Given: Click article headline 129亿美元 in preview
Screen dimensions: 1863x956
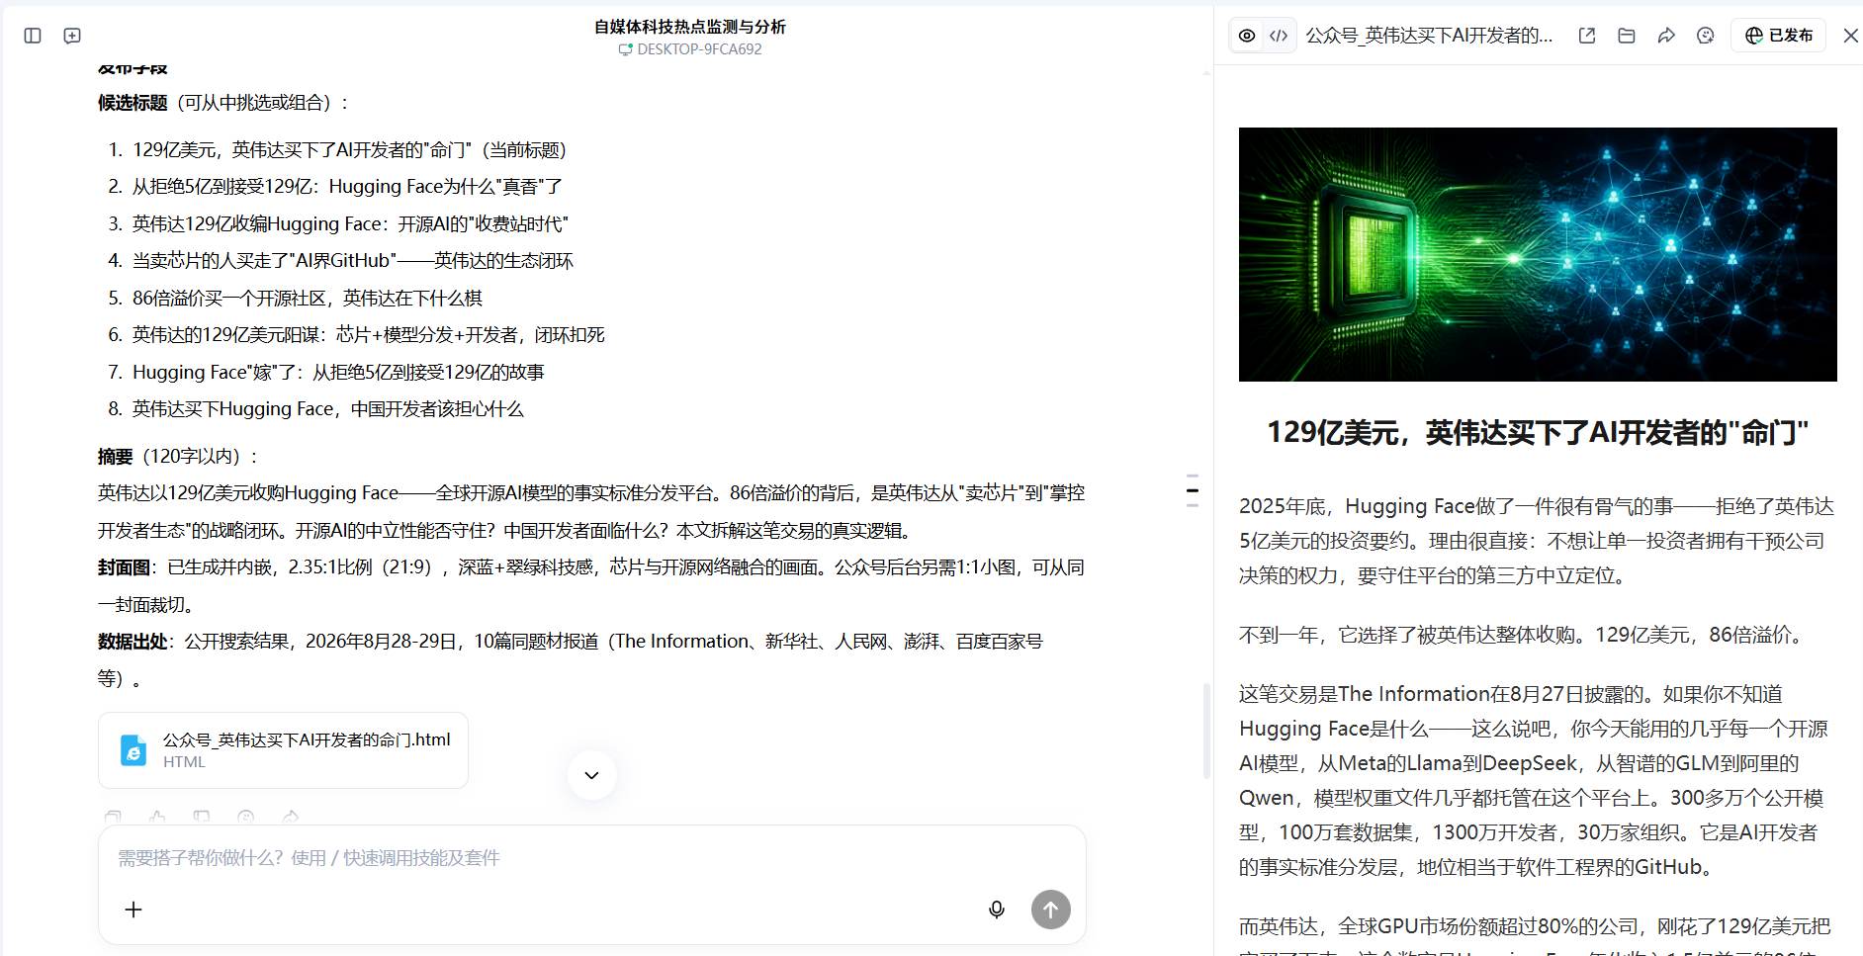Looking at the screenshot, I should point(1538,433).
